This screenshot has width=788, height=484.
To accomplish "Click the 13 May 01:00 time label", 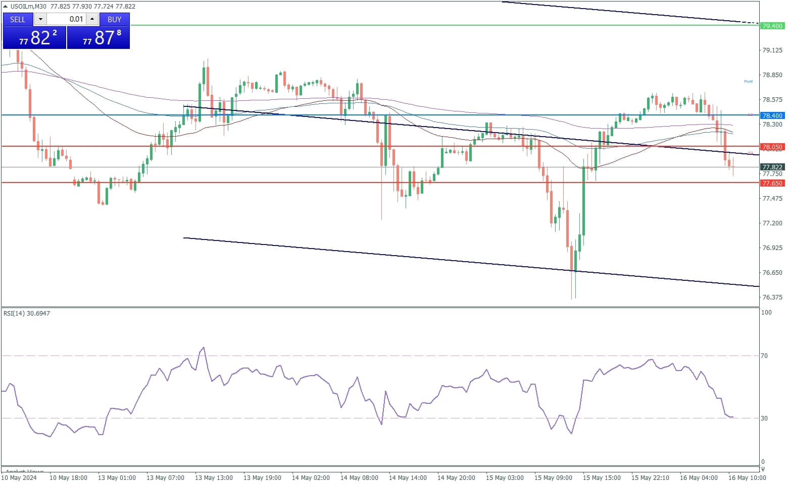I will (x=117, y=477).
